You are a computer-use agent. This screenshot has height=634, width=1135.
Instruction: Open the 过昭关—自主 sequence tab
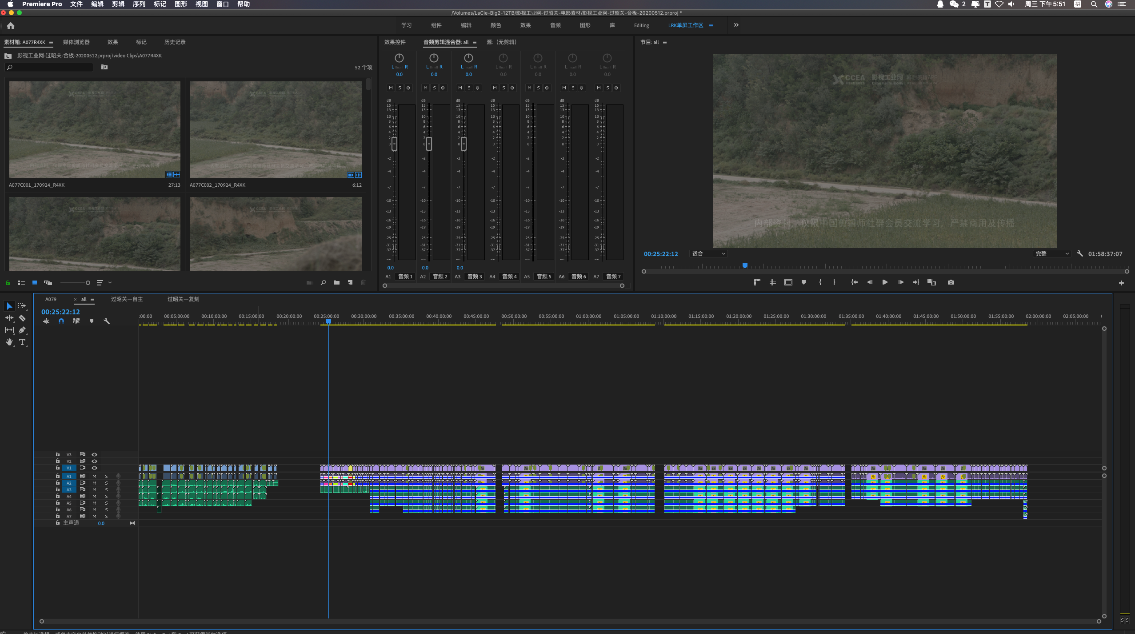(127, 299)
